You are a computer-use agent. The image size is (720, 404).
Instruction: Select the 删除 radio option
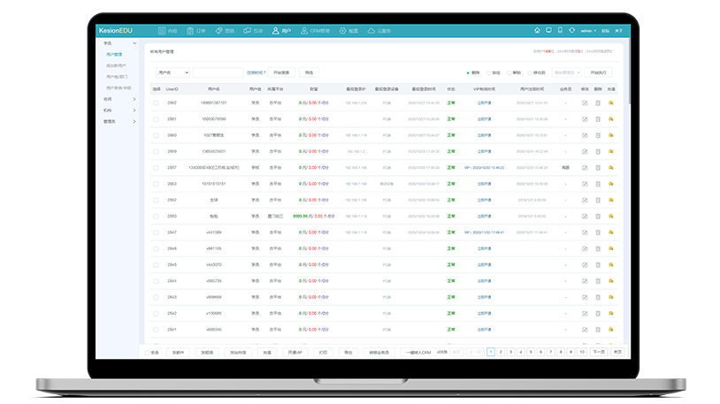[x=469, y=72]
